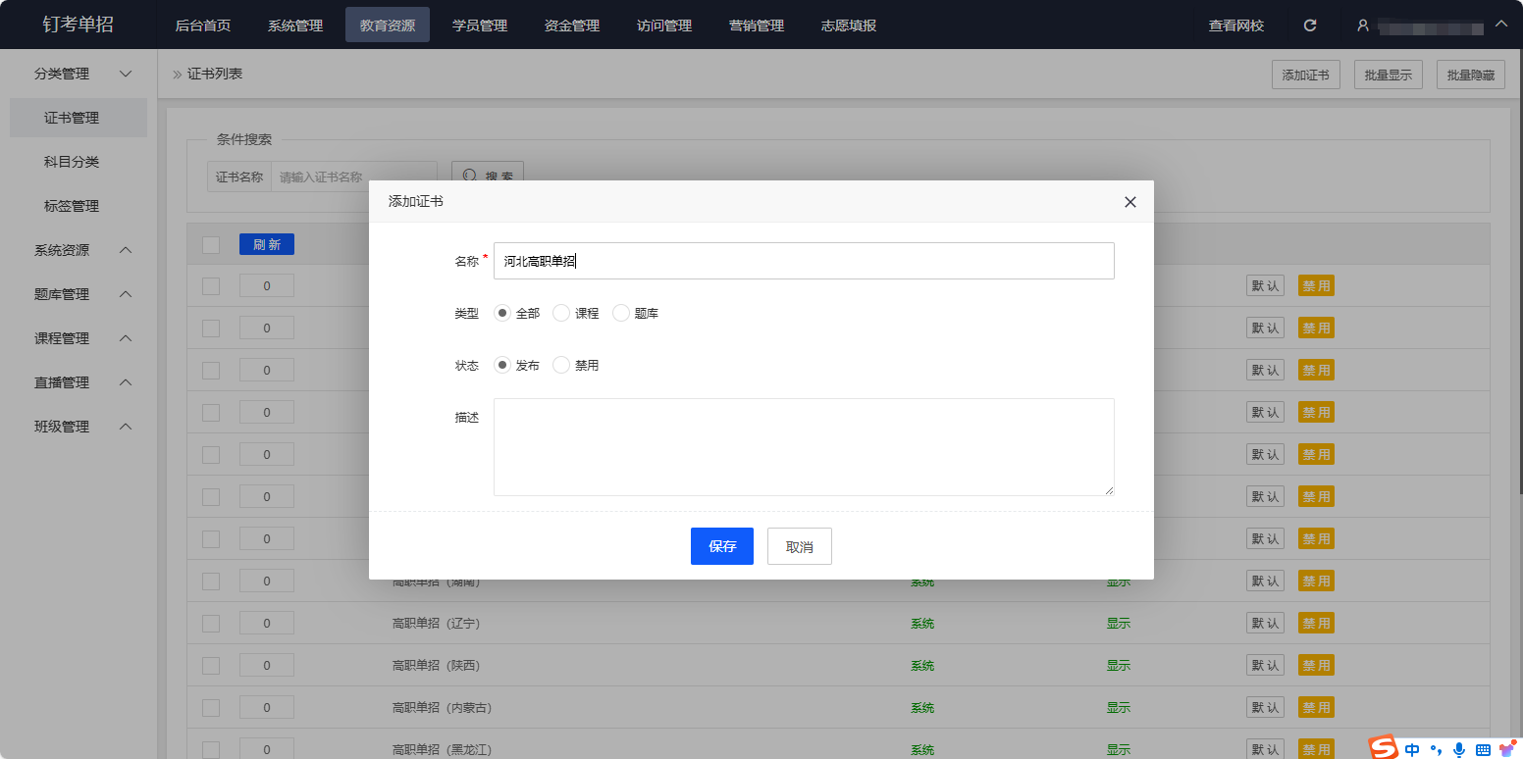Viewport: 1523px width, 759px height.
Task: Click the 名称 input field
Action: [804, 261]
